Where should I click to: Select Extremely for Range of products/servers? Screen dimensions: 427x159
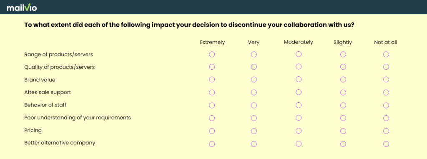tap(212, 54)
